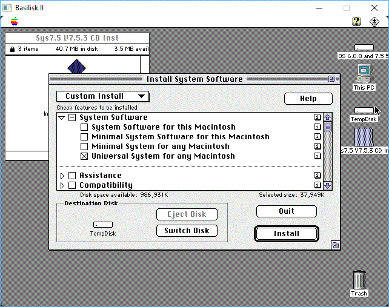
Task: Click '3.5 MB avail' in the CD window
Action: click(x=131, y=49)
